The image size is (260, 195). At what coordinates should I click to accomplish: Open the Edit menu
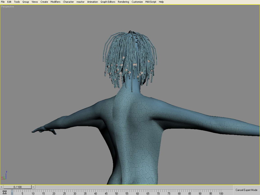point(9,2)
